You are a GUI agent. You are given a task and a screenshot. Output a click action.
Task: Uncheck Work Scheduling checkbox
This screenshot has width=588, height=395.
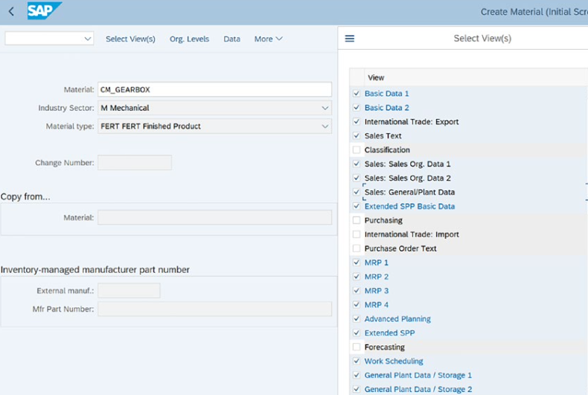357,362
